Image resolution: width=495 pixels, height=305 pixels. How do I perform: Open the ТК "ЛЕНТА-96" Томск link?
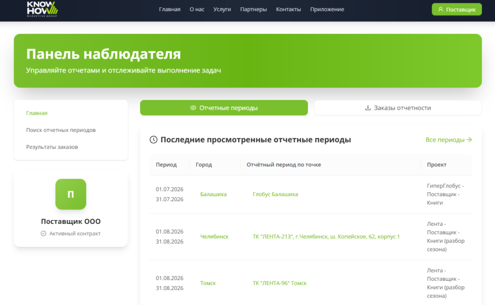280,283
